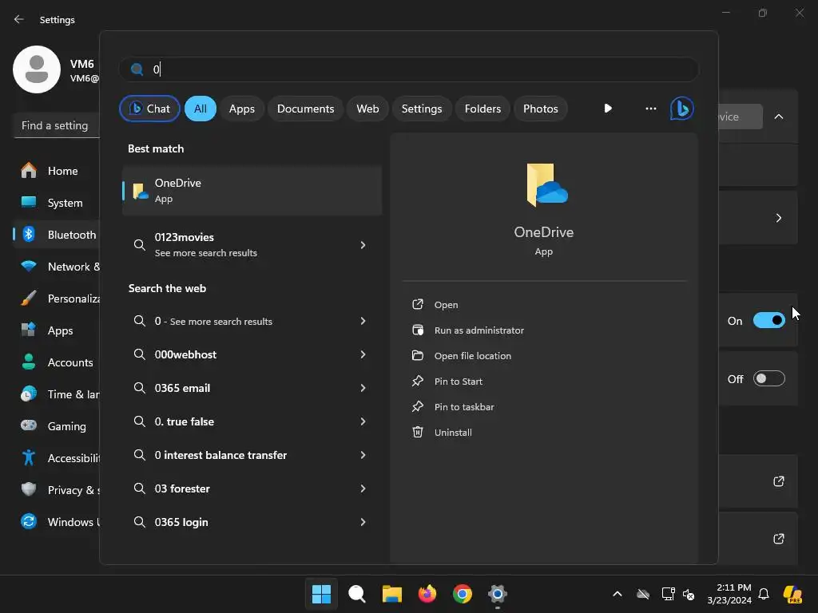
Task: Click the 000webhost search suggestion text
Action: [185, 354]
